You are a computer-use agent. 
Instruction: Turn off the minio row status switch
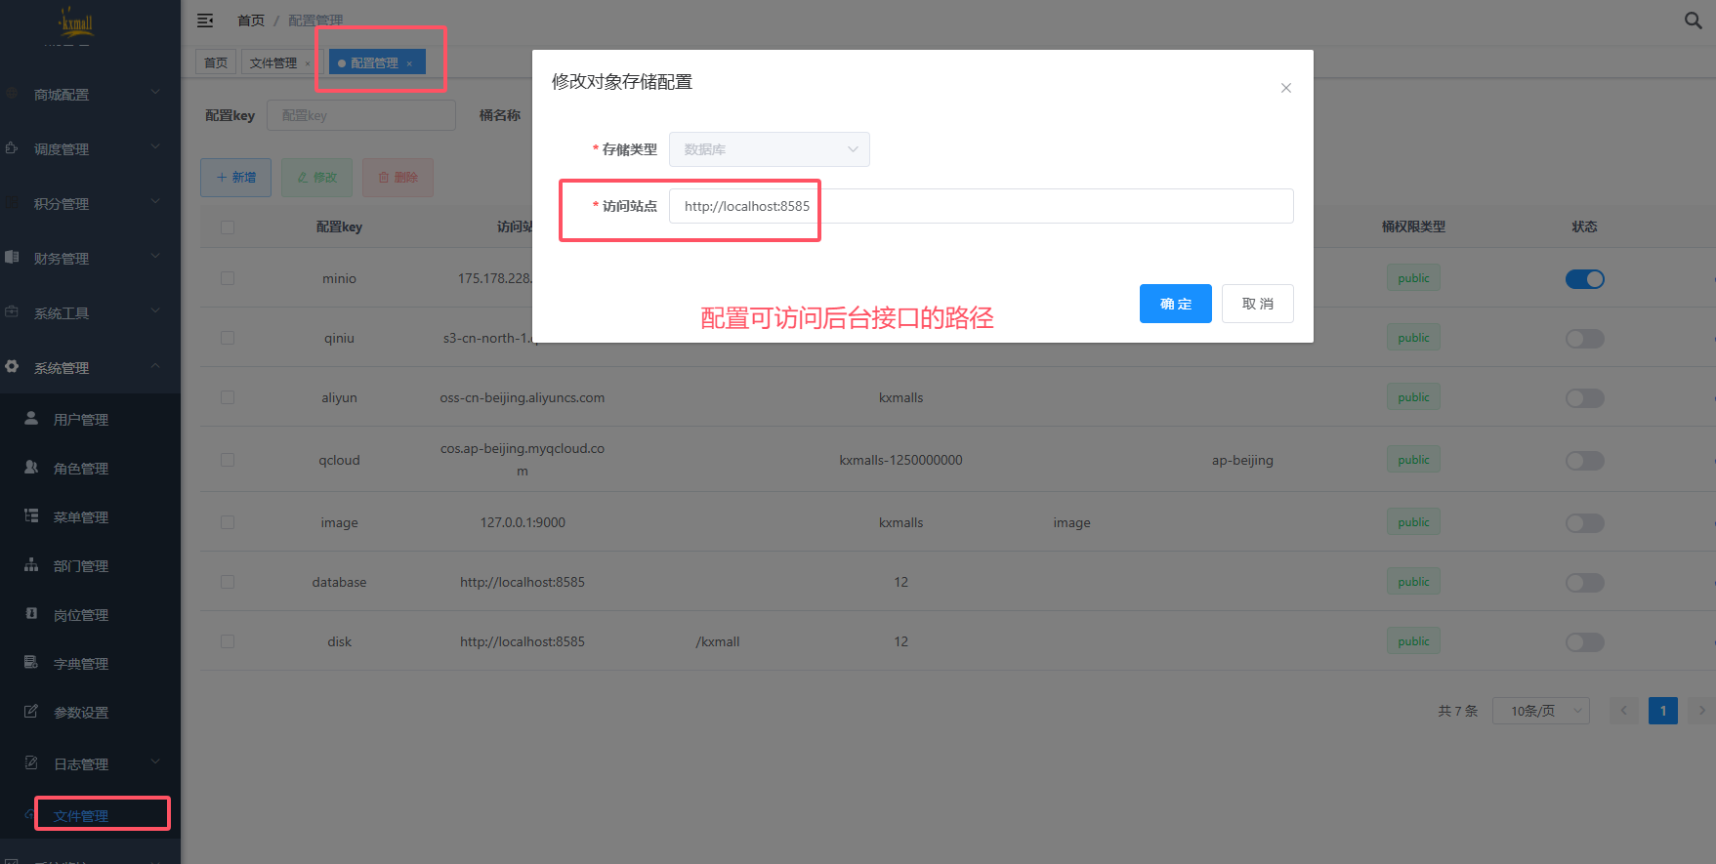tap(1584, 279)
